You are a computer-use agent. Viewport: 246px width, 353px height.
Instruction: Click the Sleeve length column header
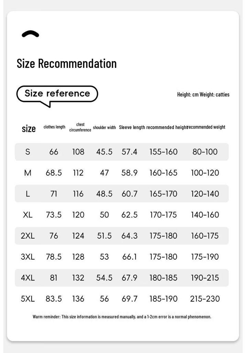point(132,127)
